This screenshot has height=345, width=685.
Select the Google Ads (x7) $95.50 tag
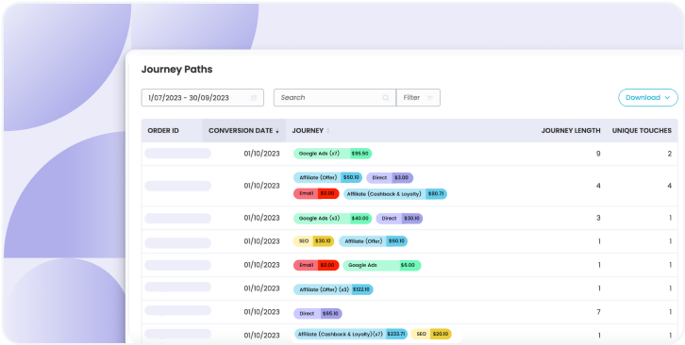332,154
